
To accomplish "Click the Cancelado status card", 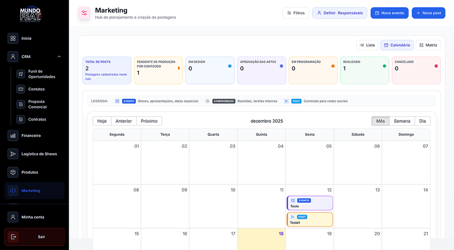I will click(x=416, y=71).
